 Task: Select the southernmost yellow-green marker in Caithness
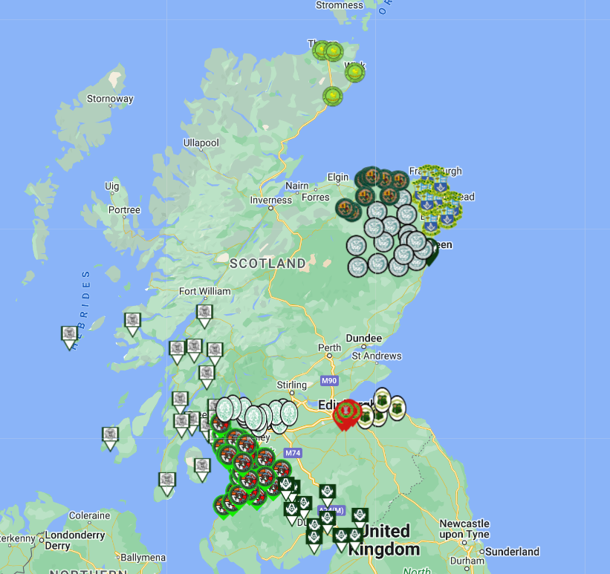pyautogui.click(x=333, y=96)
